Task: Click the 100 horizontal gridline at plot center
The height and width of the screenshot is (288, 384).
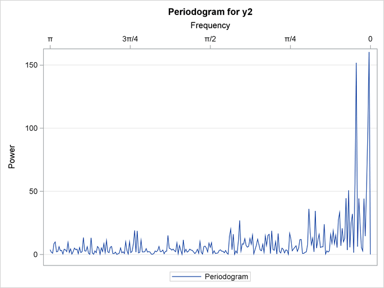Action: (210, 128)
